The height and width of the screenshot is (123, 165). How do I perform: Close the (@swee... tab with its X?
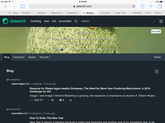click(84, 13)
